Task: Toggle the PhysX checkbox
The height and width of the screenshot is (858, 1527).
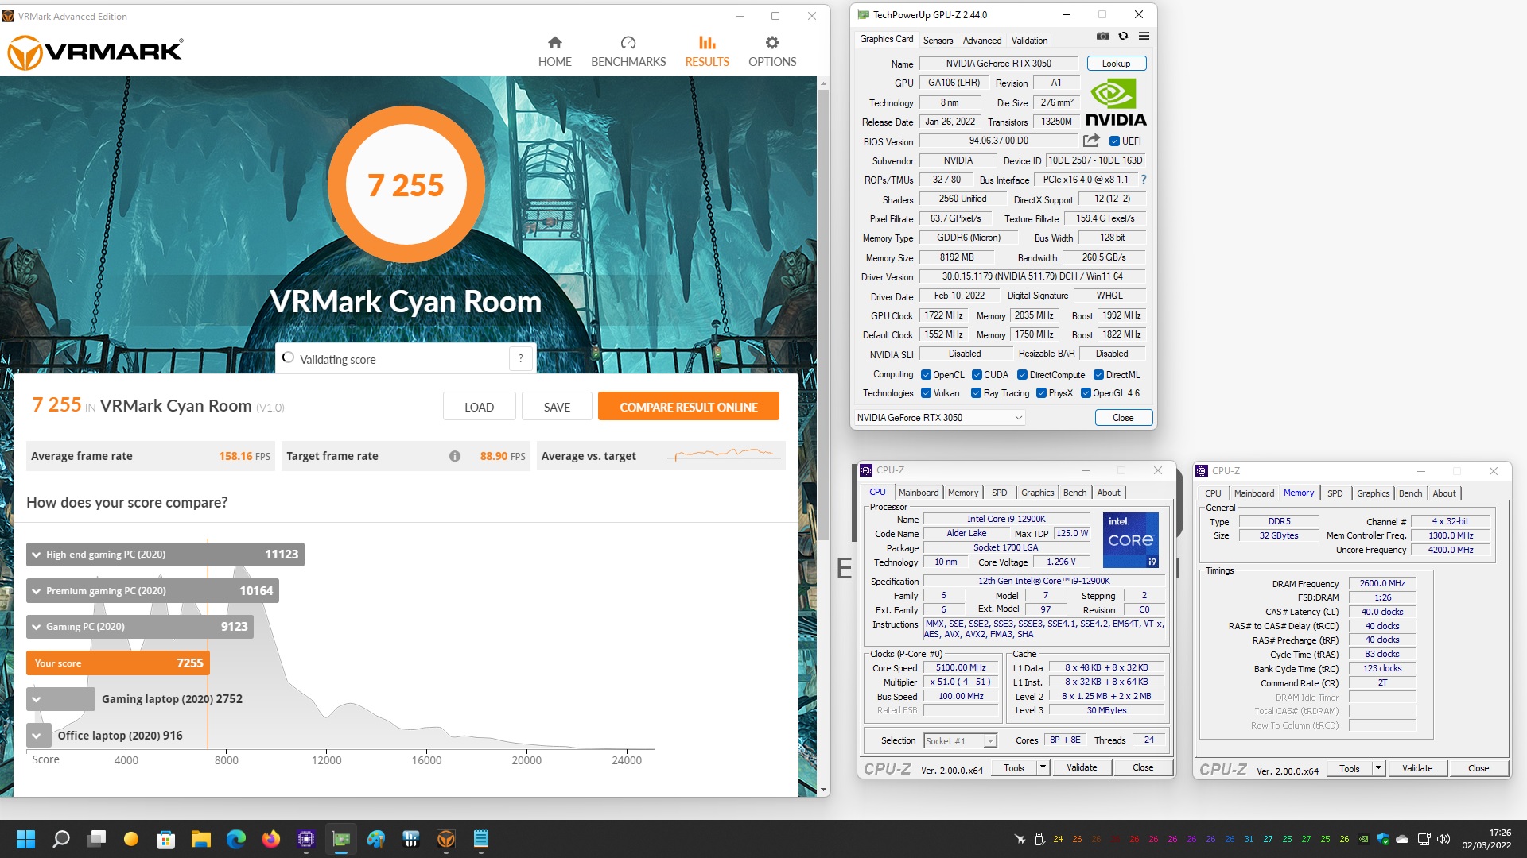Action: tap(1041, 393)
